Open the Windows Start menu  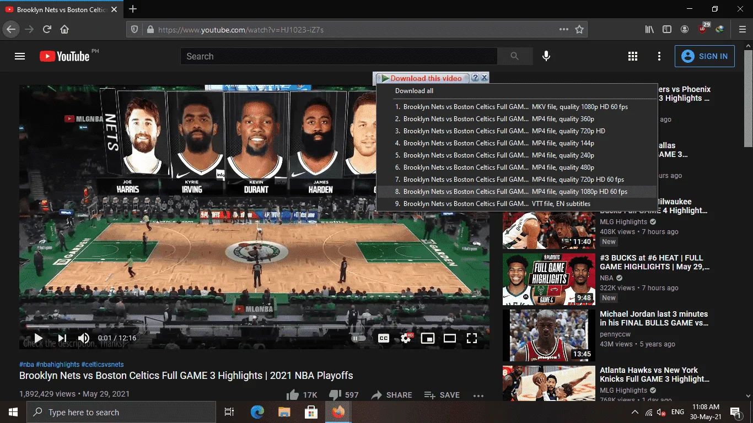pyautogui.click(x=13, y=412)
